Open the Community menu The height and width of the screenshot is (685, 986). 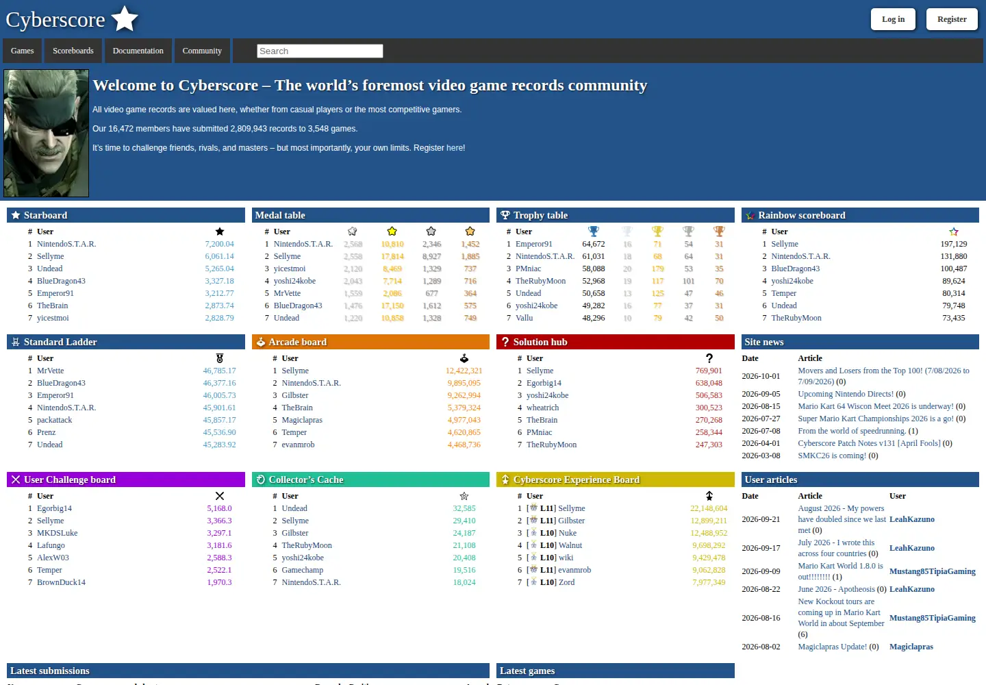[202, 51]
